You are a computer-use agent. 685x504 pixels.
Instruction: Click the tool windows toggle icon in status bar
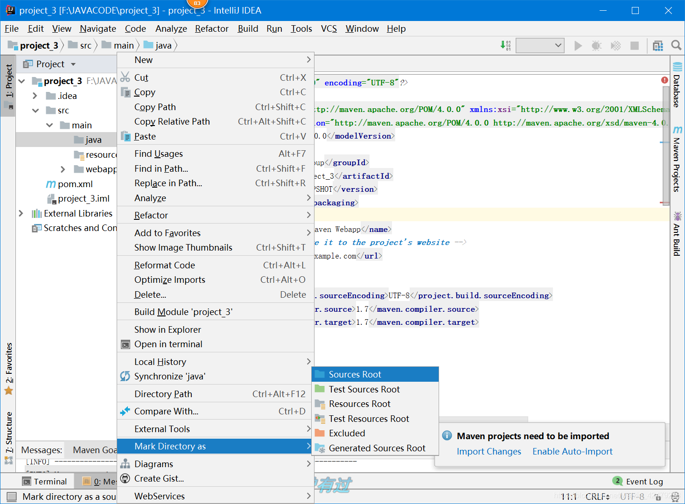click(x=12, y=497)
